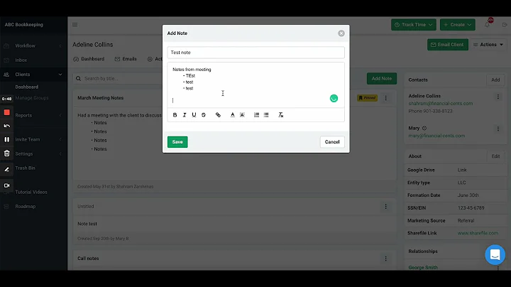Cancel adding the note
Viewport: 511px width, 287px height.
[x=332, y=142]
